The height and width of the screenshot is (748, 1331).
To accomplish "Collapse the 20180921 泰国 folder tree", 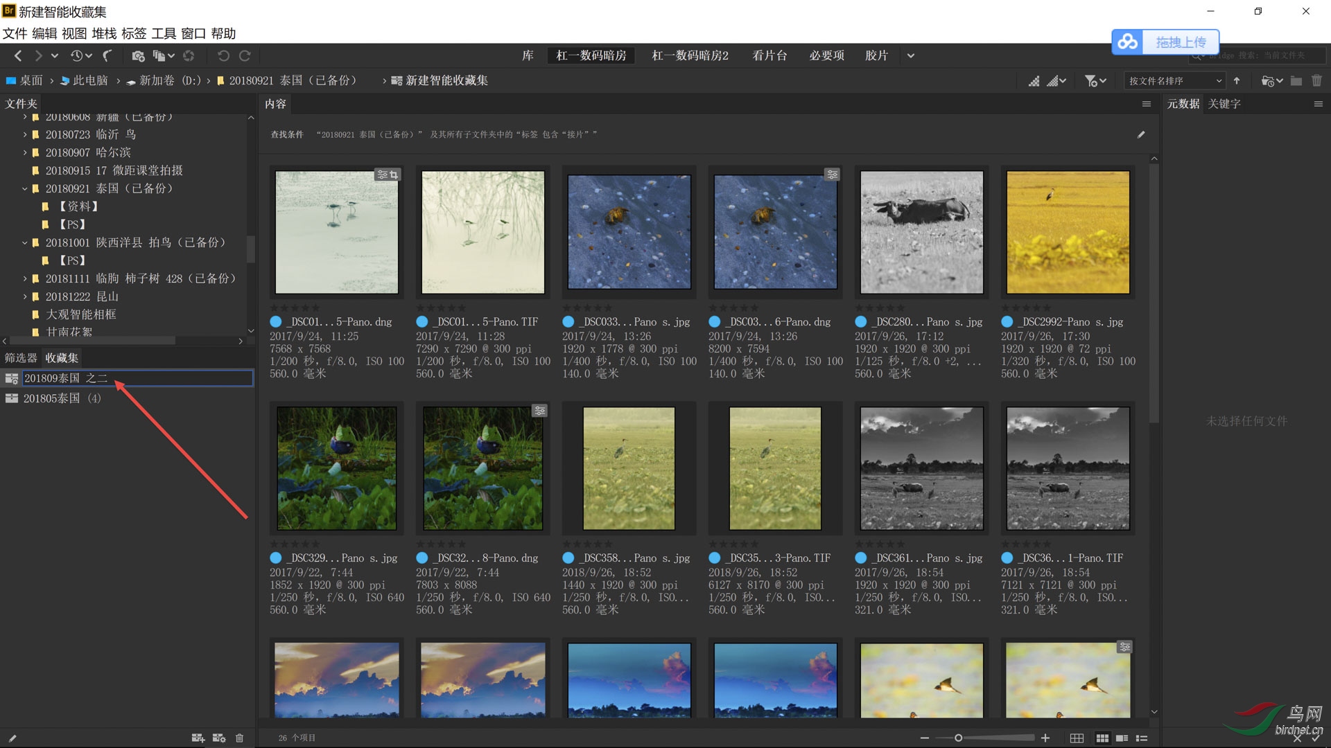I will click(x=25, y=188).
